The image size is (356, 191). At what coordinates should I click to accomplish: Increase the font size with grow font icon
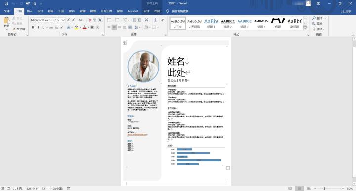click(x=68, y=20)
